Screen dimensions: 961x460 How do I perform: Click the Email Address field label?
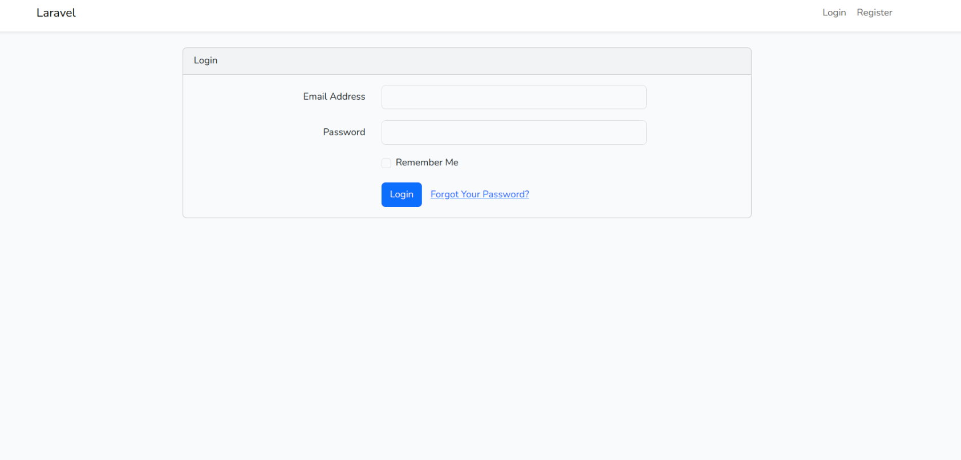[334, 96]
